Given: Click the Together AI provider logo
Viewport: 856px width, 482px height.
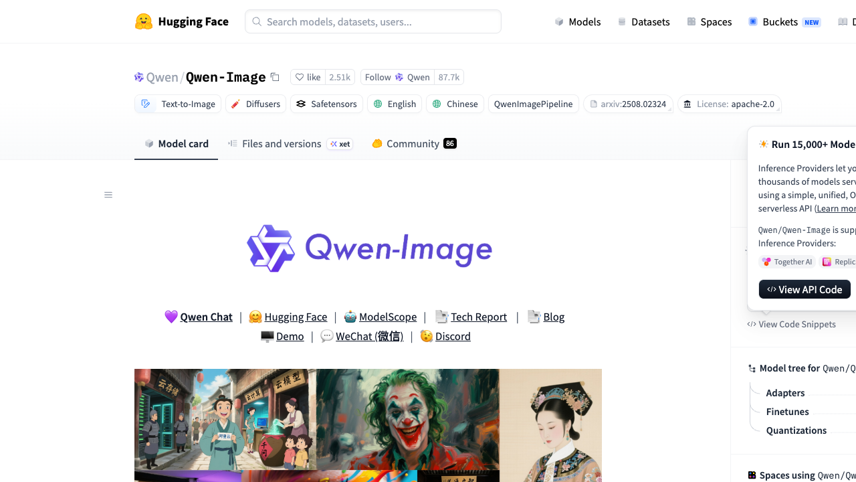Looking at the screenshot, I should click(x=766, y=262).
